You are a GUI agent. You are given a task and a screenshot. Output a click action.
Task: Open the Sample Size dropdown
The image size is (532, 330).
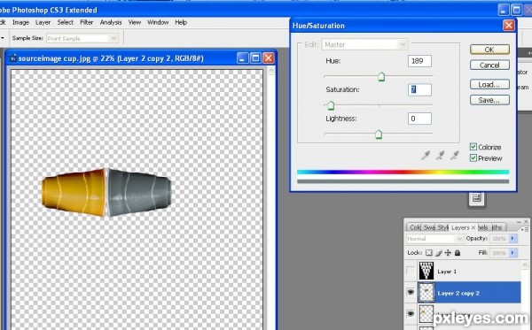[x=113, y=38]
